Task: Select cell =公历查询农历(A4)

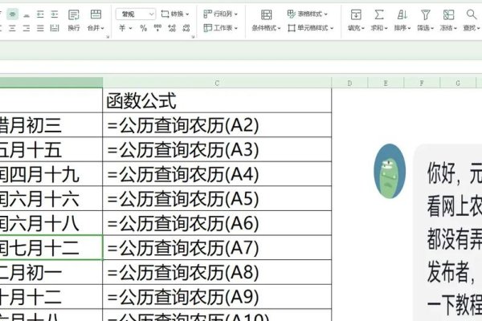Action: pos(217,174)
